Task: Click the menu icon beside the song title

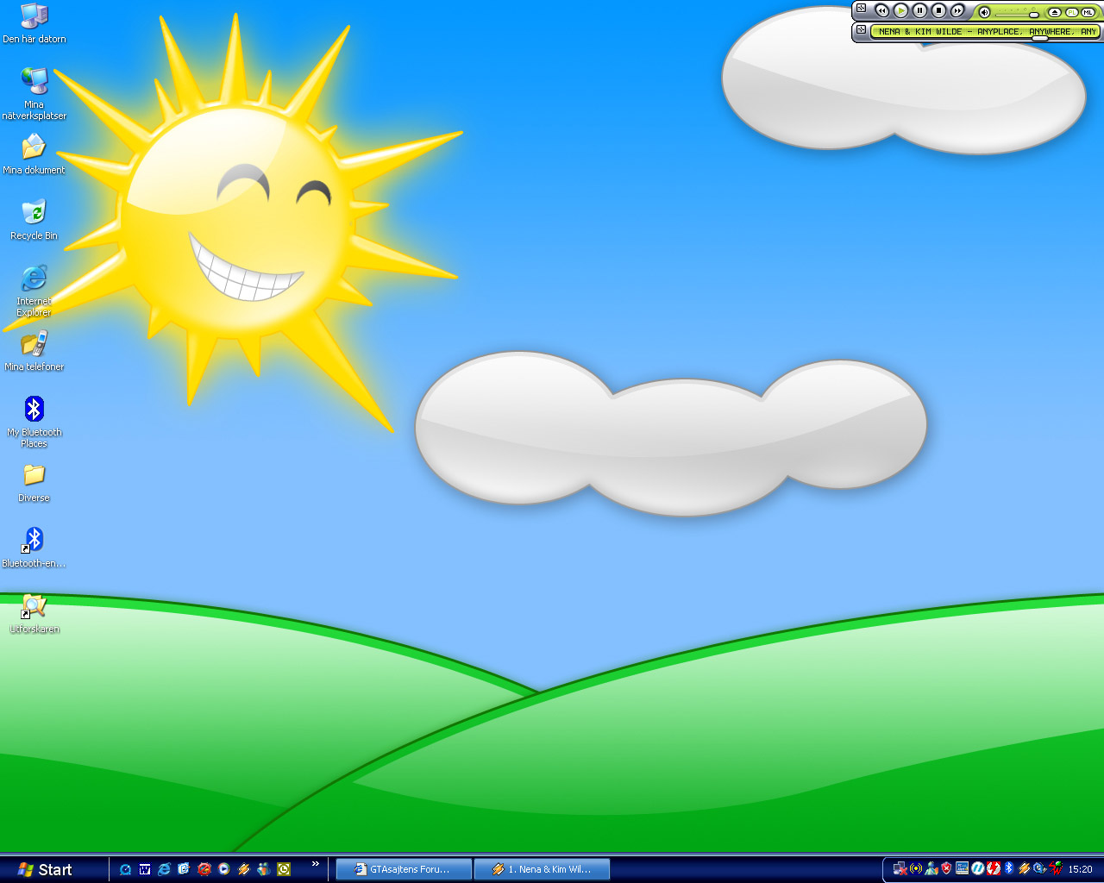Action: tap(861, 29)
